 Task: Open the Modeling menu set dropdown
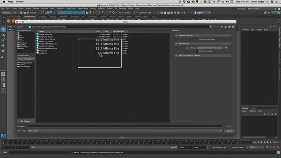[x=9, y=13]
